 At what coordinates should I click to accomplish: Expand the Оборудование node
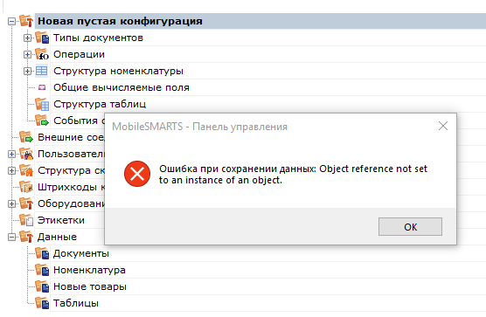pos(11,203)
